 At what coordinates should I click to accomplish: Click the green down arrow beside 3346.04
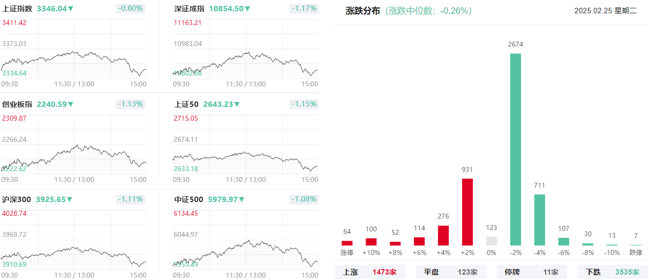71,9
